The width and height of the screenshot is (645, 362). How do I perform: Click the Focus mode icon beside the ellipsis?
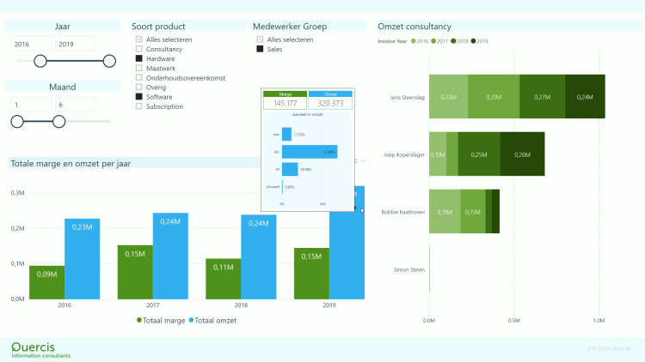point(355,160)
